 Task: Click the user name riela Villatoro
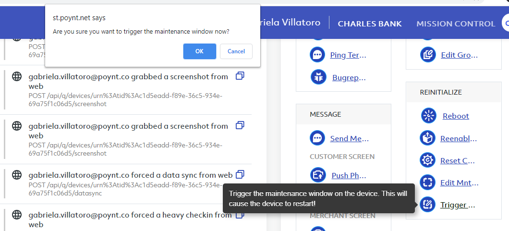(x=290, y=23)
